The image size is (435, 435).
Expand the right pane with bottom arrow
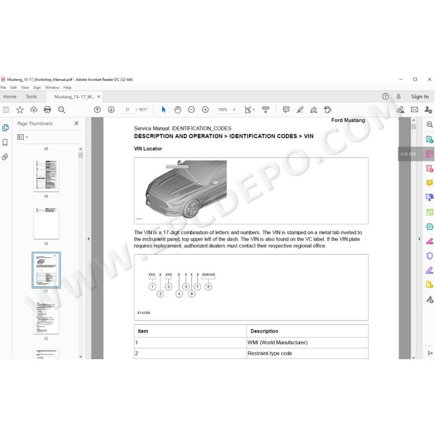click(430, 353)
